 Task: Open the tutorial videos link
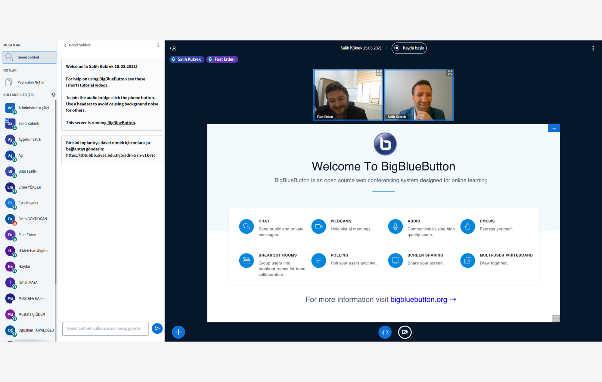pos(94,85)
